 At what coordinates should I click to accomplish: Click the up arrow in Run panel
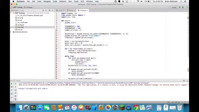point(16,84)
